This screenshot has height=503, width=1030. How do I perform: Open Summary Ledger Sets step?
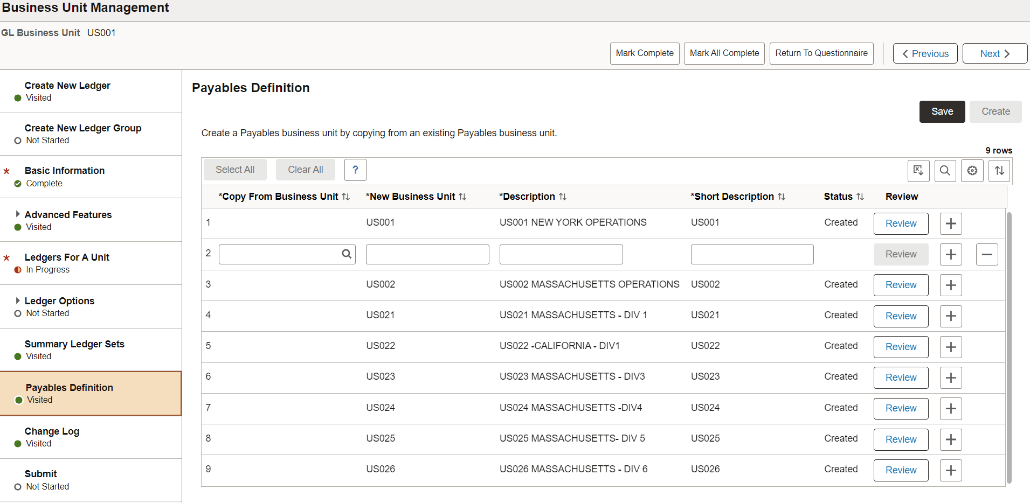(x=74, y=344)
